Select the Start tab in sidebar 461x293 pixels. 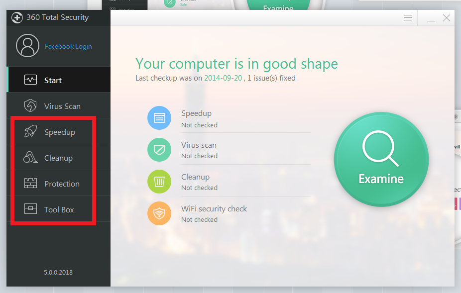(59, 80)
